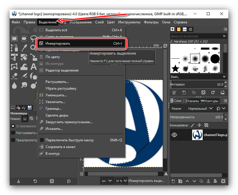Open px units dropdown
This screenshot has height=195, width=238.
click(x=107, y=181)
